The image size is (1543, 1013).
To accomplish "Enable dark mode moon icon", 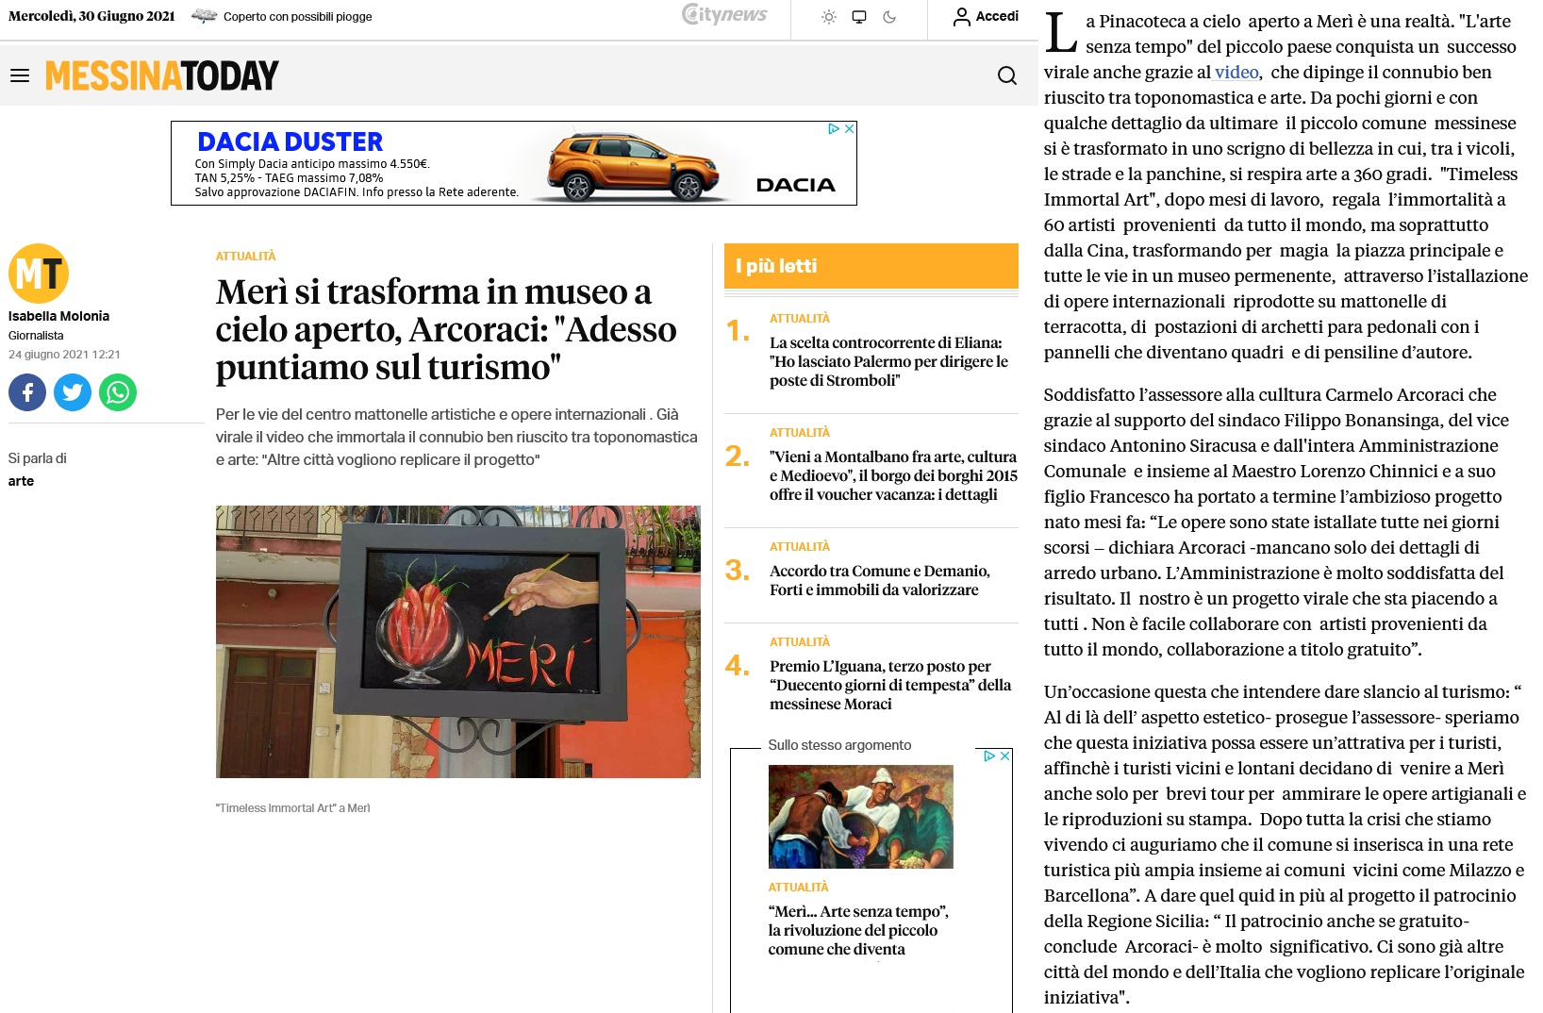I will coord(889,17).
